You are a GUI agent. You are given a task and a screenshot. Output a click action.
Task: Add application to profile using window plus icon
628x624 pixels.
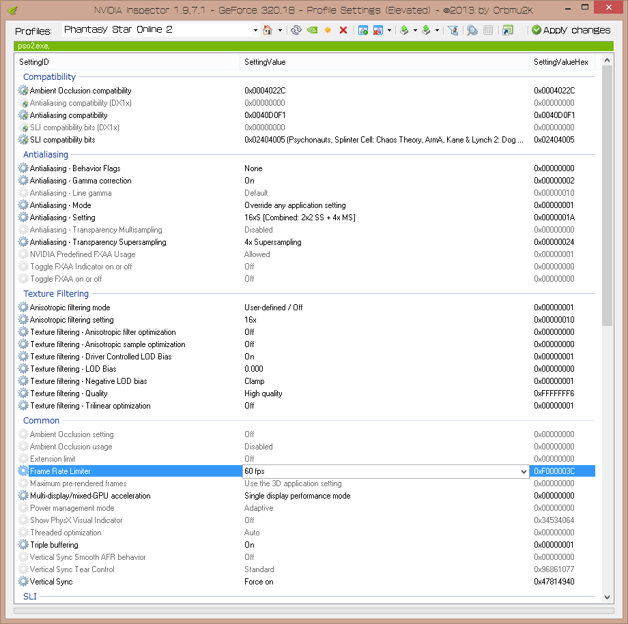[x=363, y=30]
